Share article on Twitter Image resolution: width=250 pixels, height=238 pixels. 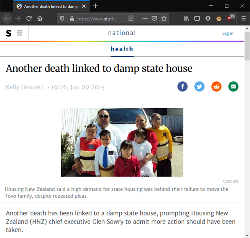point(199,86)
